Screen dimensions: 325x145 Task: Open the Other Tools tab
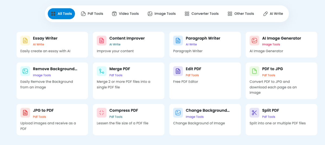tap(241, 14)
